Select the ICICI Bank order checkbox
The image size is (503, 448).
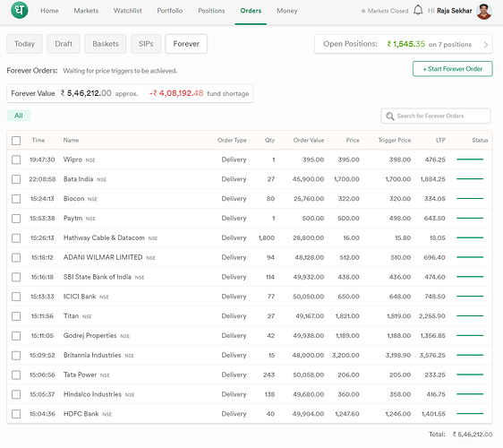16,297
